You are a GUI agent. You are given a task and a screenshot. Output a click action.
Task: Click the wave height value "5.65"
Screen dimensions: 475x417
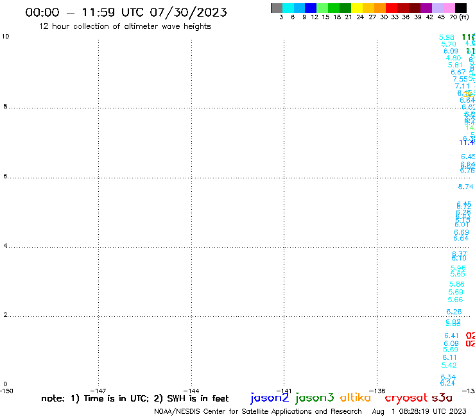(458, 275)
